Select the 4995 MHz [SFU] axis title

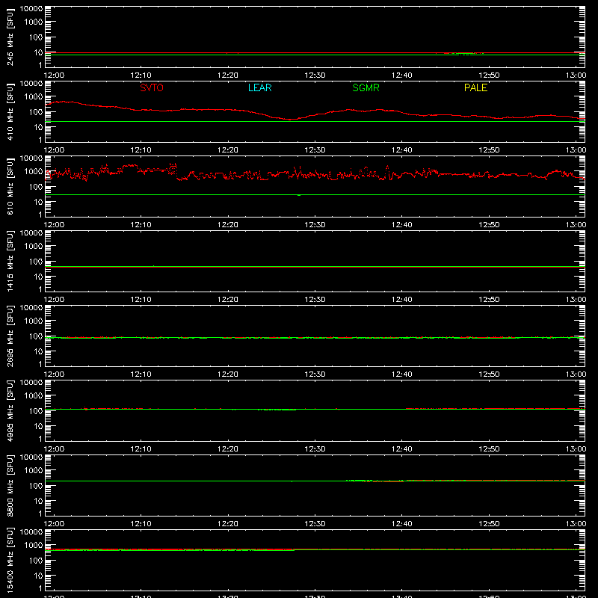point(10,410)
